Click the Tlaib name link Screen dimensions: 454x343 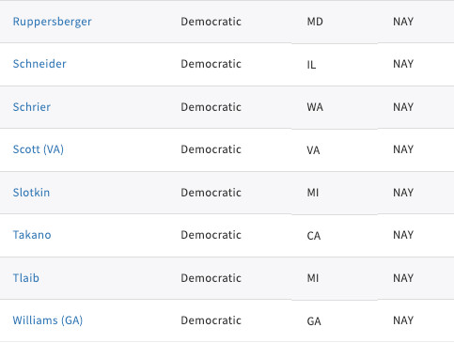(26, 278)
